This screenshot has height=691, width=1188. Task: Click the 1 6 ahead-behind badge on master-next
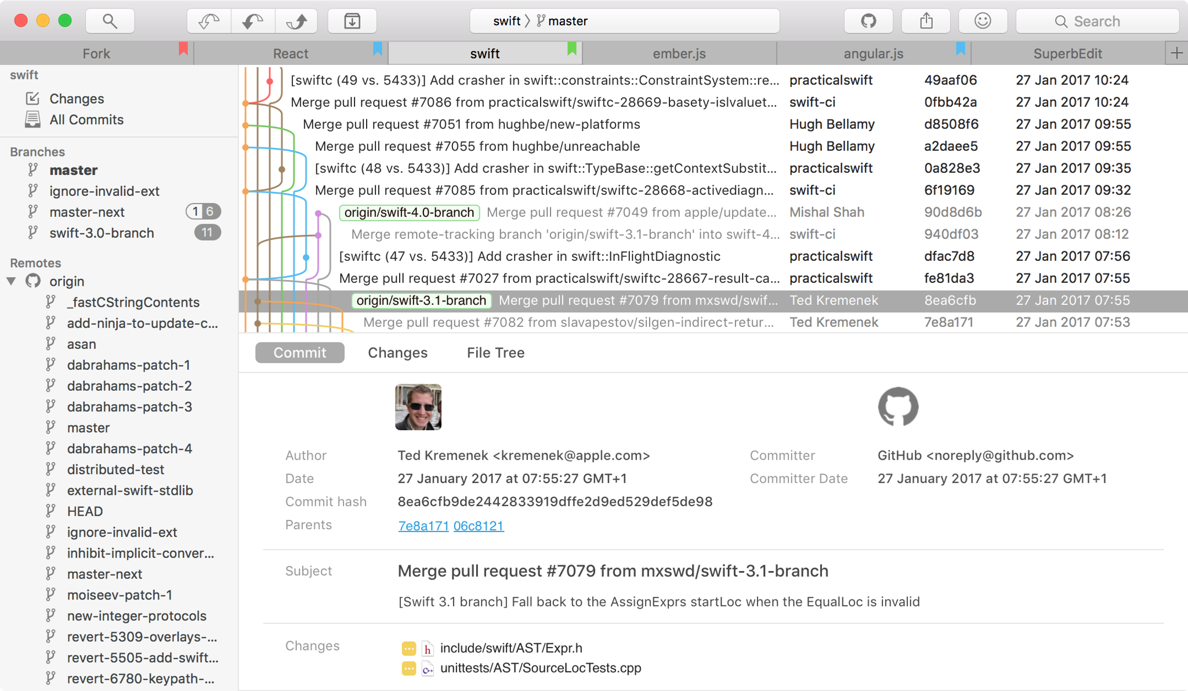pos(203,212)
